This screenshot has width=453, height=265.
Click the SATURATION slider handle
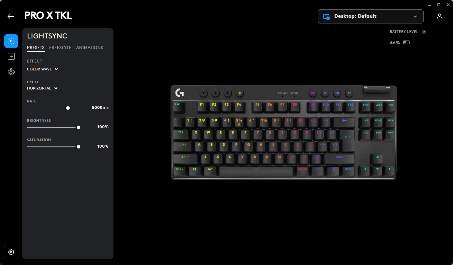point(78,147)
